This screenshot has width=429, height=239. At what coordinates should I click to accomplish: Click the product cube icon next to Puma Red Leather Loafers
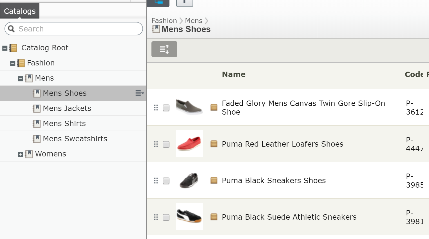point(214,144)
